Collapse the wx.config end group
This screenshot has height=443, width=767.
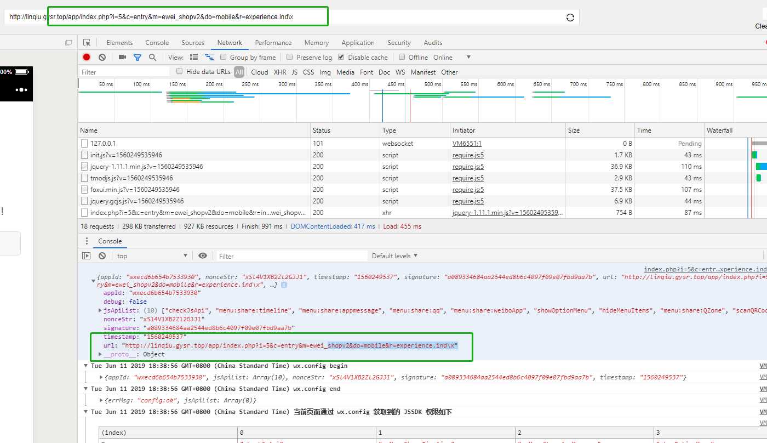85,389
